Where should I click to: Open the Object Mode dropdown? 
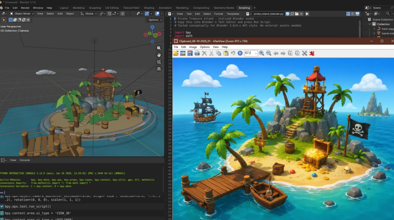tap(22, 14)
